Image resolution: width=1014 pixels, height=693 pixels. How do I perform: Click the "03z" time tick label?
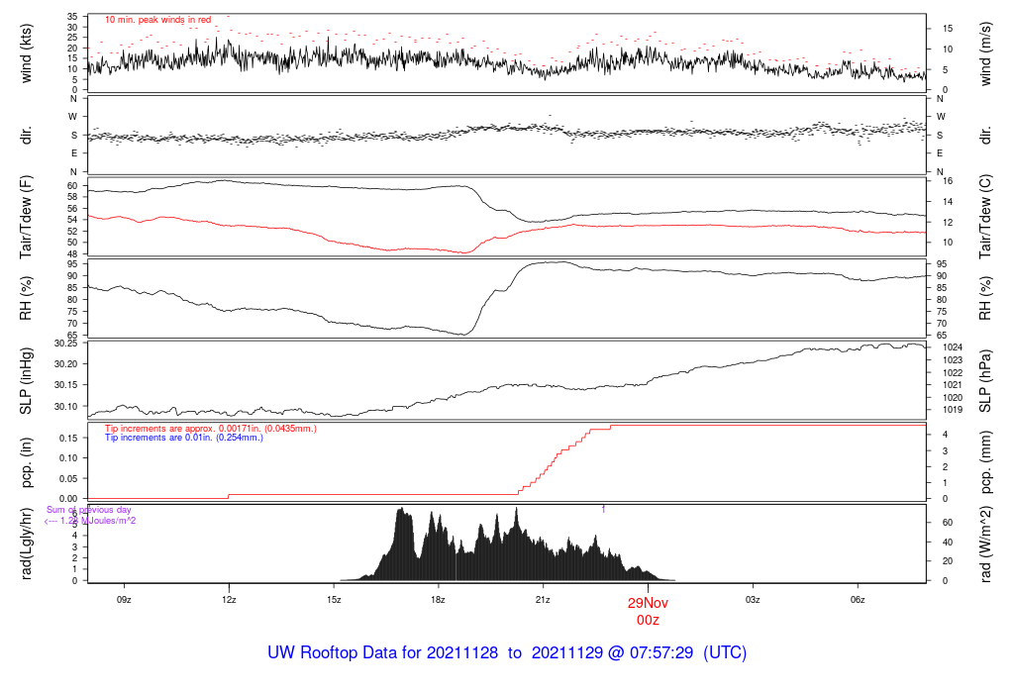click(x=753, y=600)
